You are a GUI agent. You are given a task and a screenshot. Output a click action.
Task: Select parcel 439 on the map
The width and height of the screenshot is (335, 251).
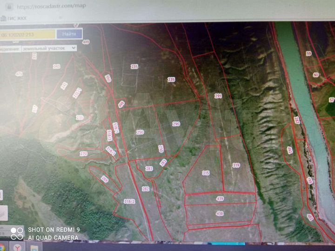pyautogui.click(x=220, y=198)
